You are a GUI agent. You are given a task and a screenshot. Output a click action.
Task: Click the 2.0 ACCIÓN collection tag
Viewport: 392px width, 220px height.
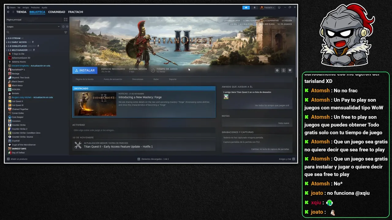click(x=287, y=20)
